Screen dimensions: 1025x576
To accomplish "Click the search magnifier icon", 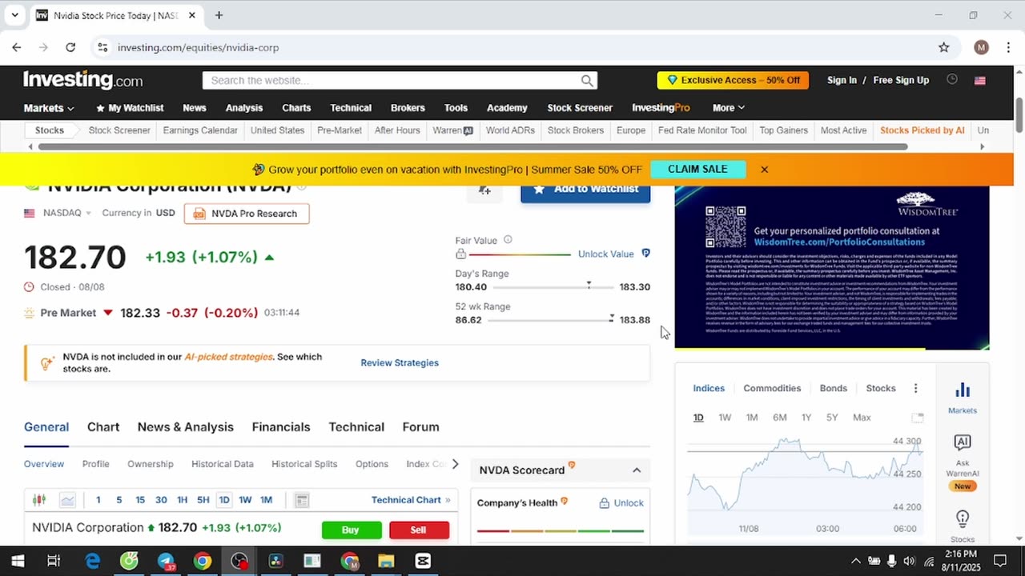I will (x=587, y=80).
